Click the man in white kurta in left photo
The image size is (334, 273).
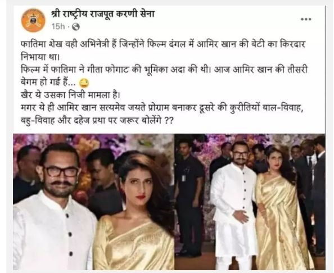point(53,207)
